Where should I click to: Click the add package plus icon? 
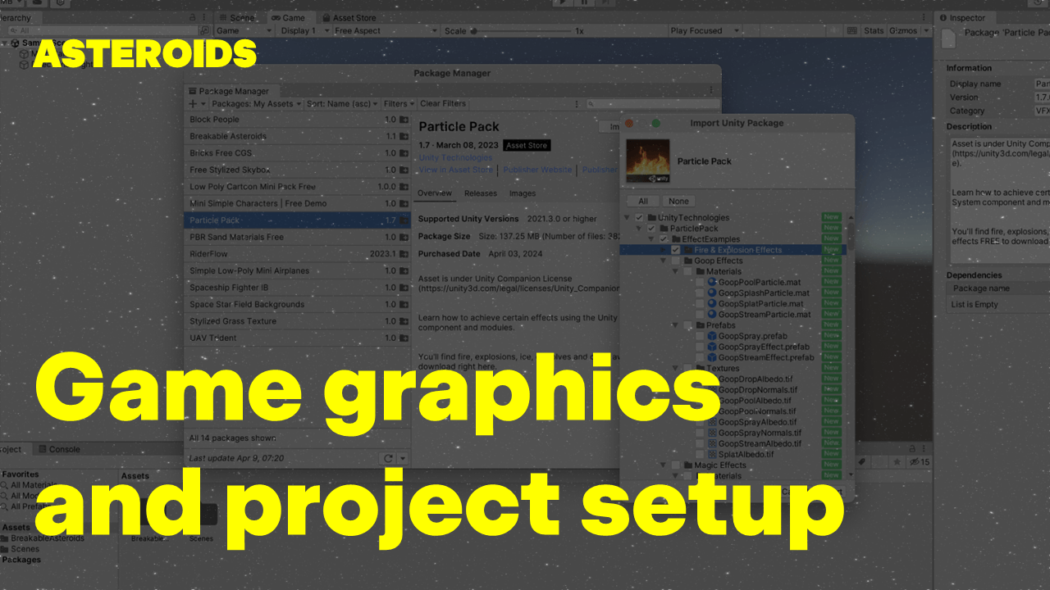click(193, 104)
